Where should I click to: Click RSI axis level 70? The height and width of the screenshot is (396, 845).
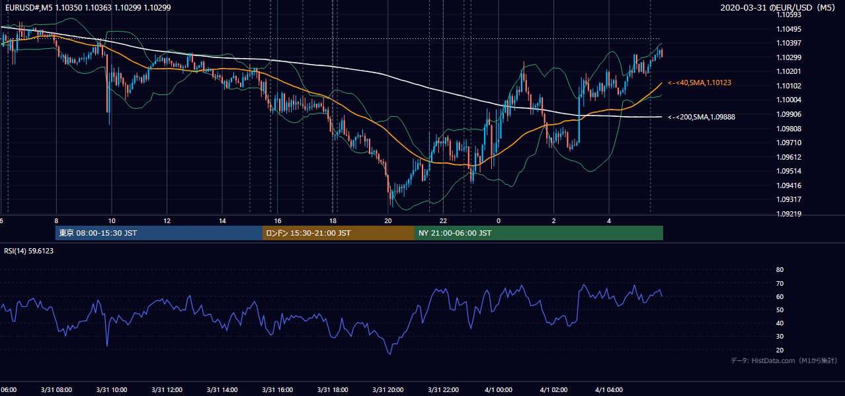[x=780, y=284]
